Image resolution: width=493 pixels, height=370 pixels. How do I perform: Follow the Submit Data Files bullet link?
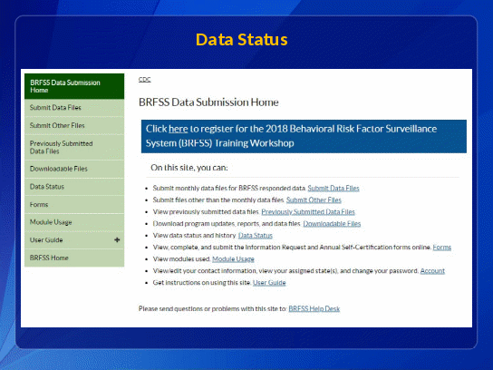(333, 188)
